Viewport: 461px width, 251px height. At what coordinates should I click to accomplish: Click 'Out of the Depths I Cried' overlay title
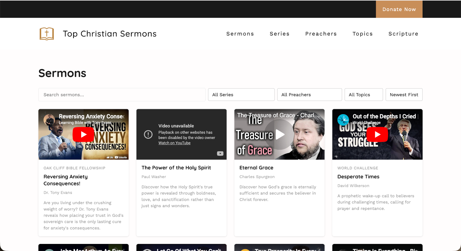[x=384, y=116]
